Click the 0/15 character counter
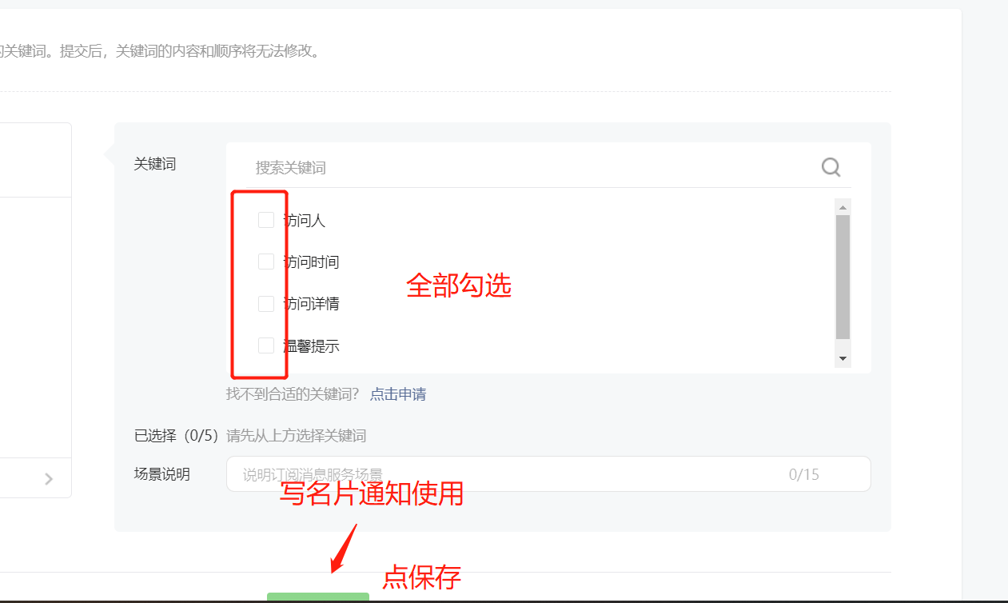 click(804, 474)
